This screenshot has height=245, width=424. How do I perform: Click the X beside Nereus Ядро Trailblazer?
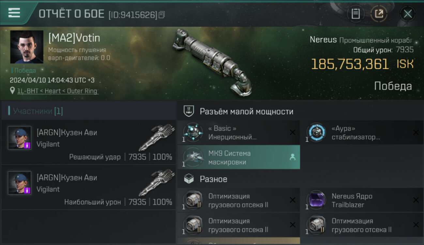click(x=416, y=200)
